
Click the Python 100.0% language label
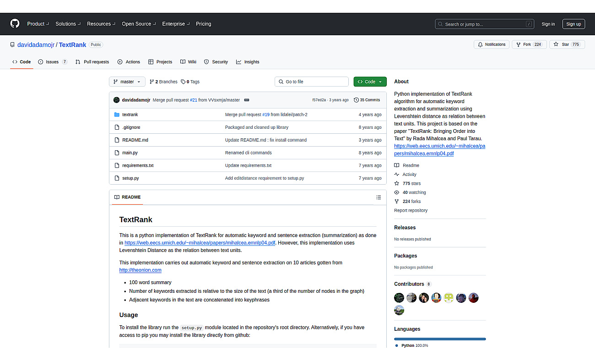coord(411,345)
